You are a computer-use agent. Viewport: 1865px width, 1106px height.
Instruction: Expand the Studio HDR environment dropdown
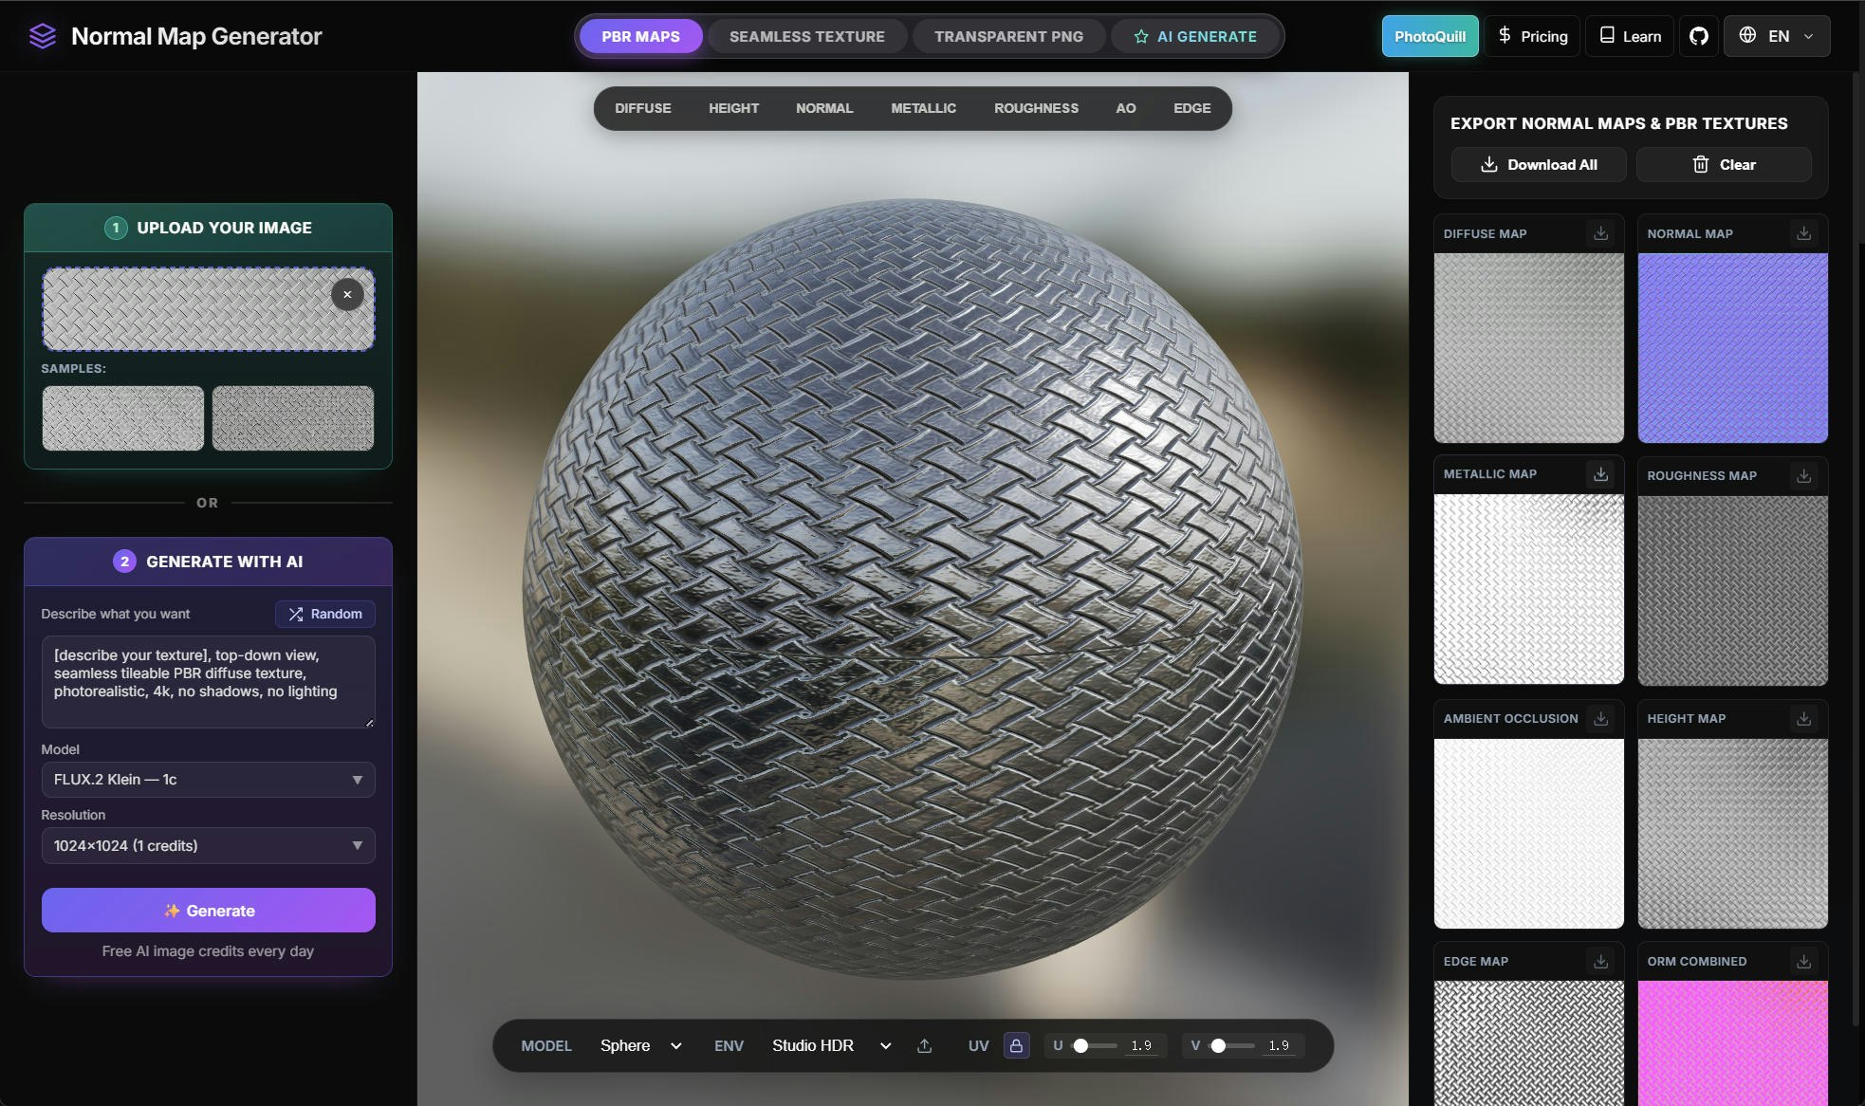click(831, 1045)
